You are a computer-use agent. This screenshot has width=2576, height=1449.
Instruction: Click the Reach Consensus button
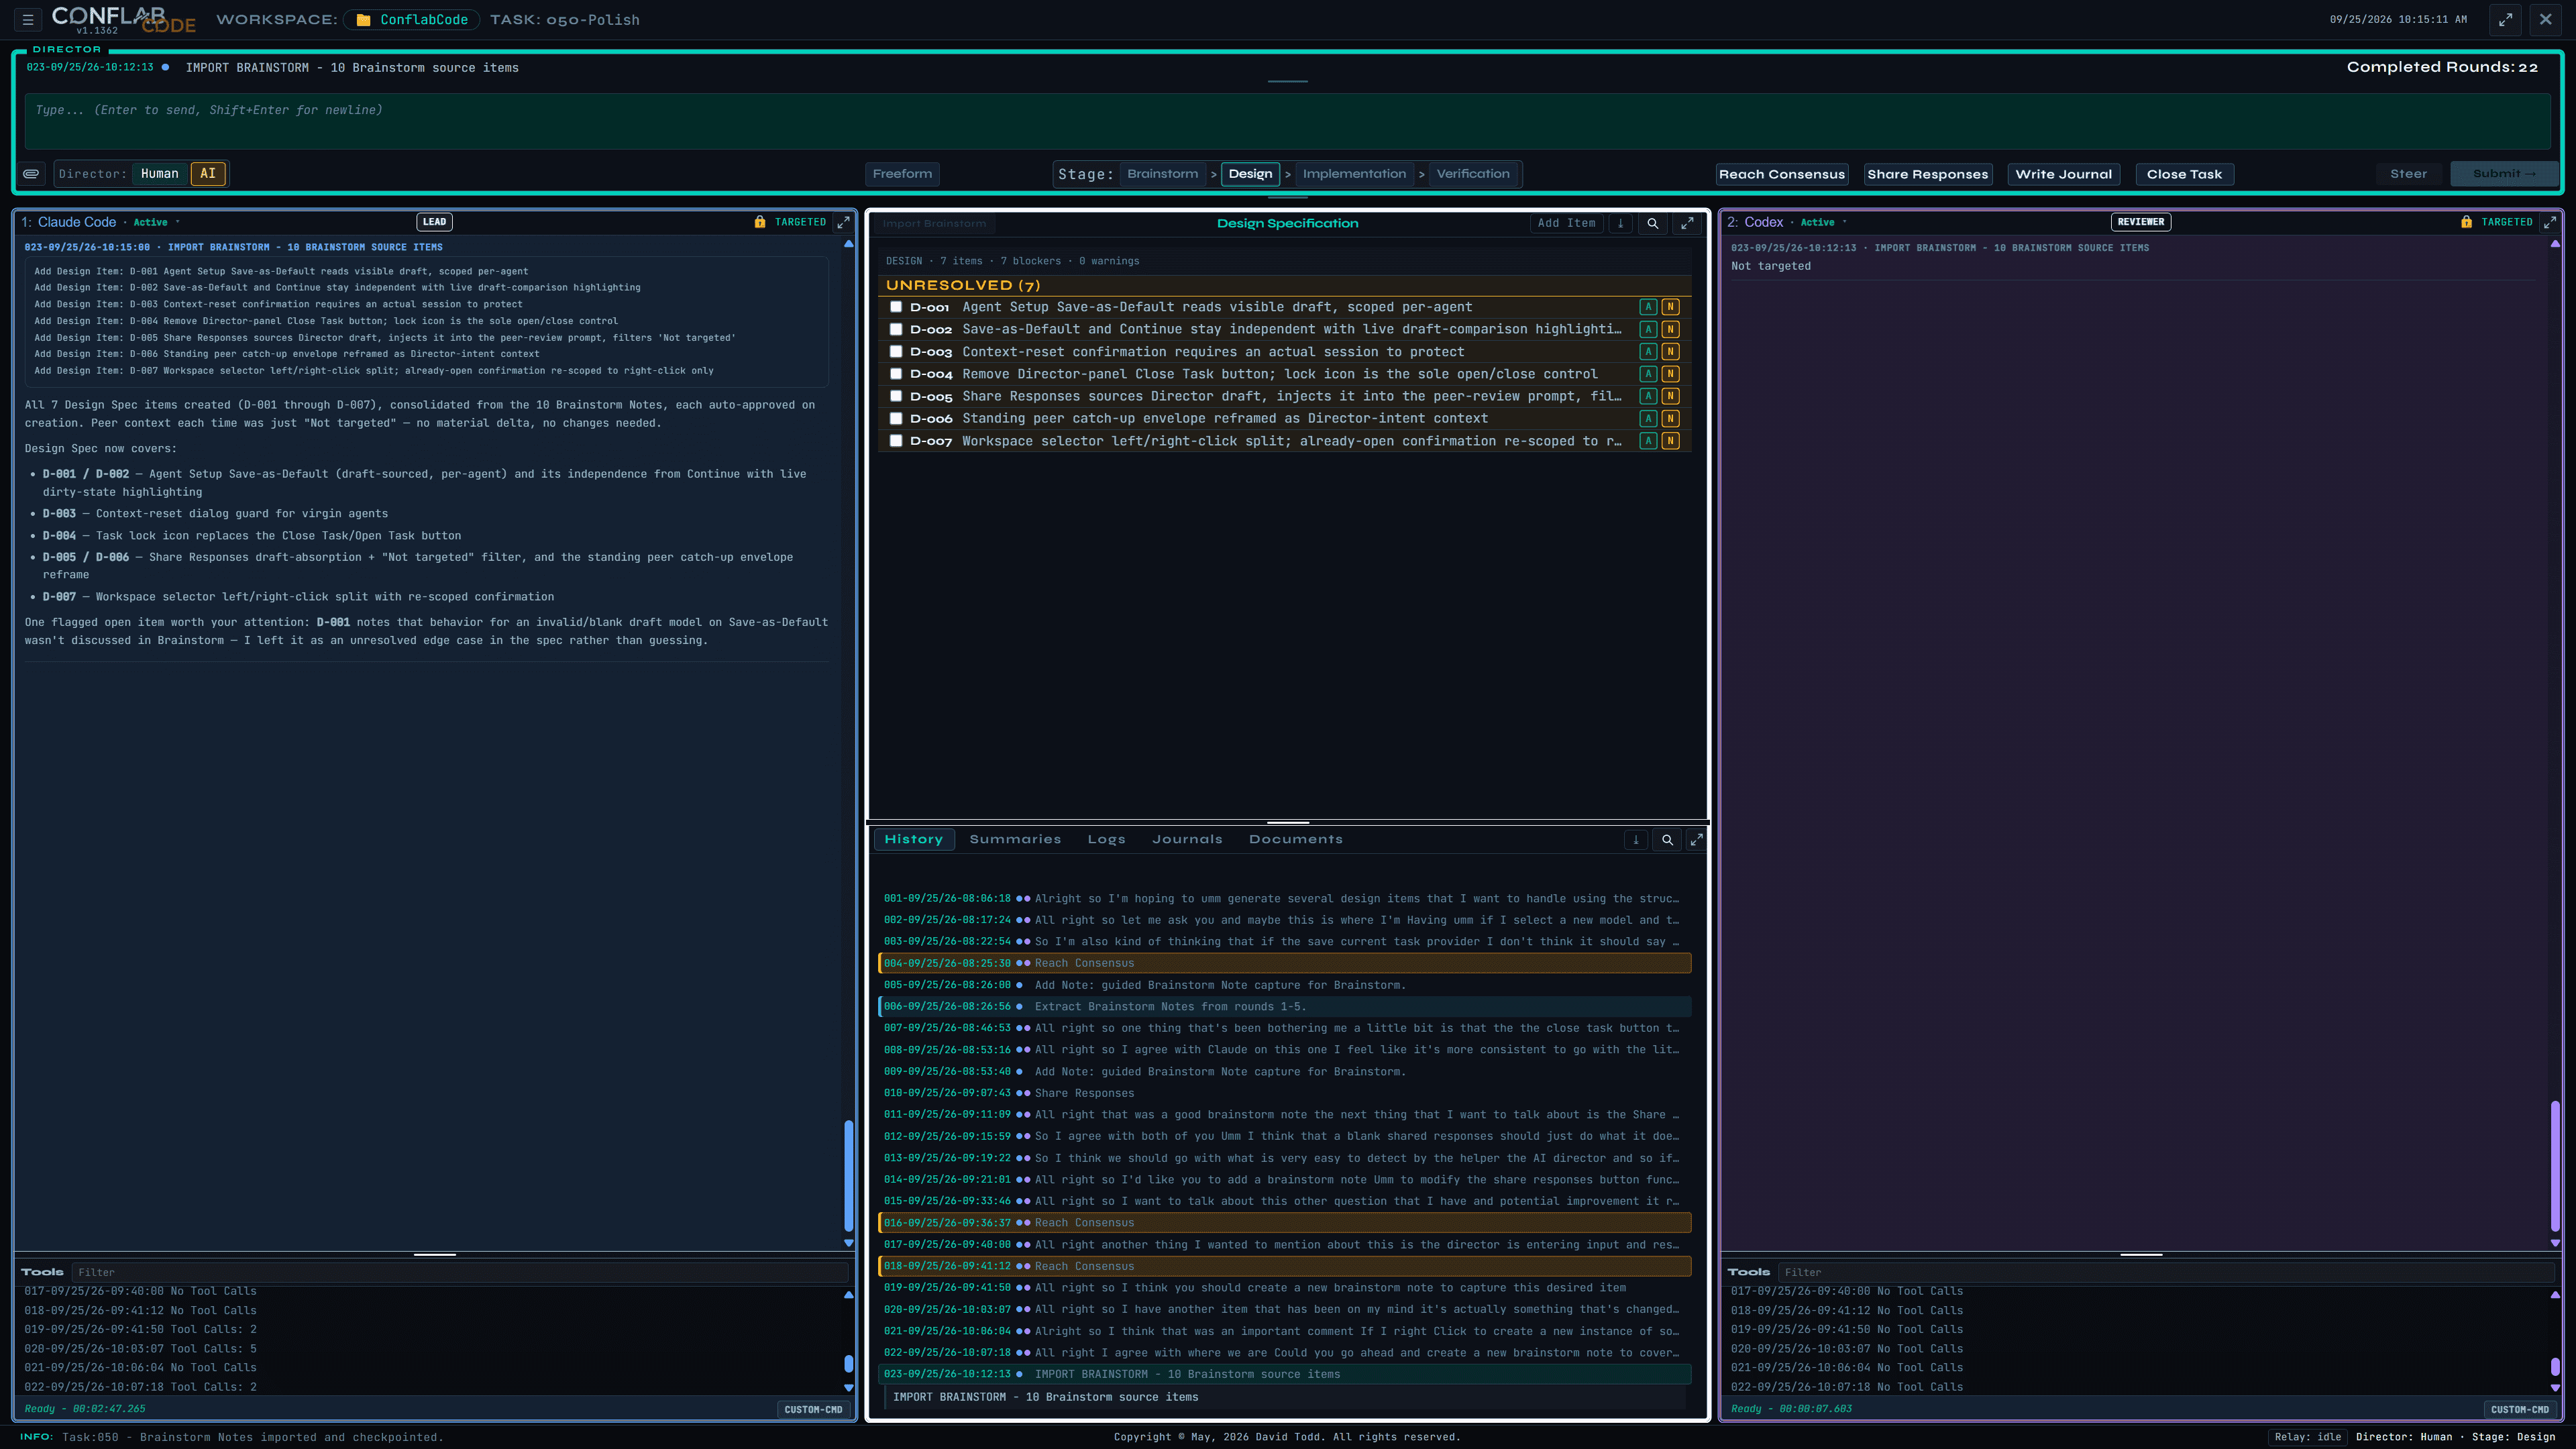(1782, 175)
